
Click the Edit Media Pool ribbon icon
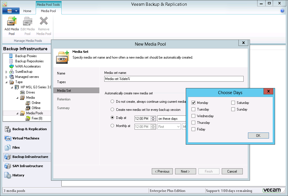coord(28,21)
